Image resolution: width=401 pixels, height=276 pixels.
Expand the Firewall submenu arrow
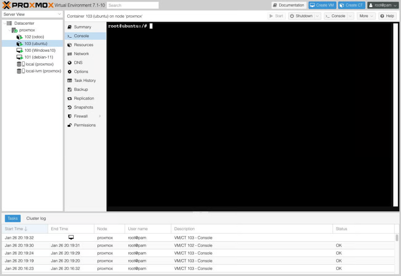pyautogui.click(x=100, y=116)
